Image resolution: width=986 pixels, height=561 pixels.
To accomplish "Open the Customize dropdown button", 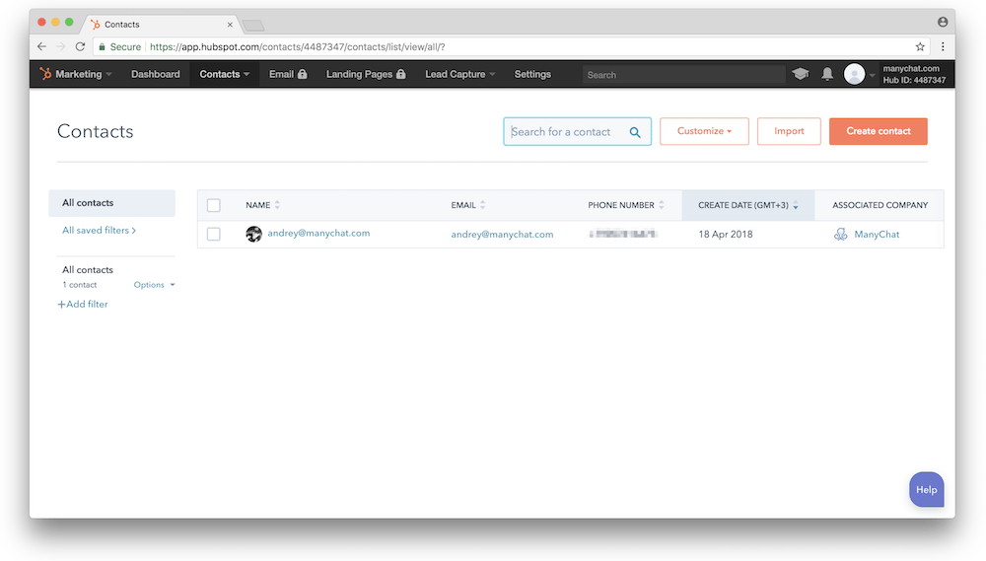I will (704, 131).
